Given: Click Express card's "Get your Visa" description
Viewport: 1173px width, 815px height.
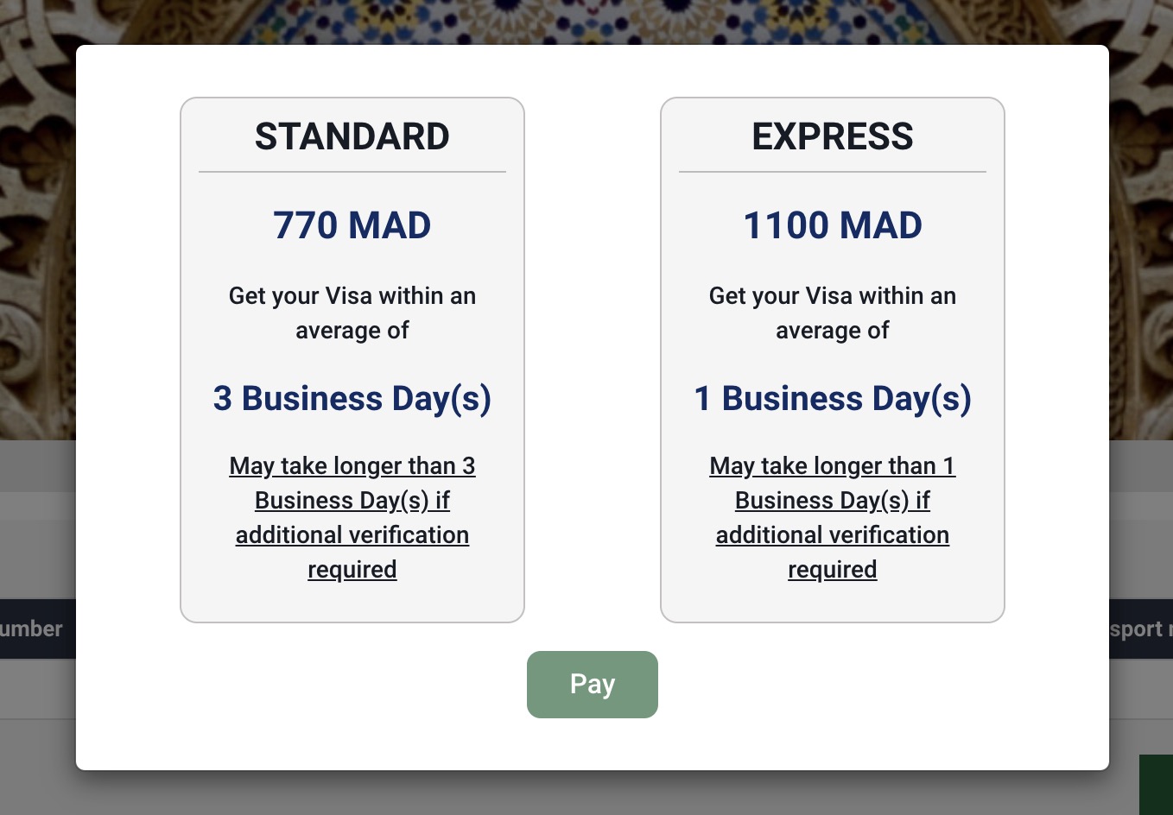Looking at the screenshot, I should [x=832, y=313].
